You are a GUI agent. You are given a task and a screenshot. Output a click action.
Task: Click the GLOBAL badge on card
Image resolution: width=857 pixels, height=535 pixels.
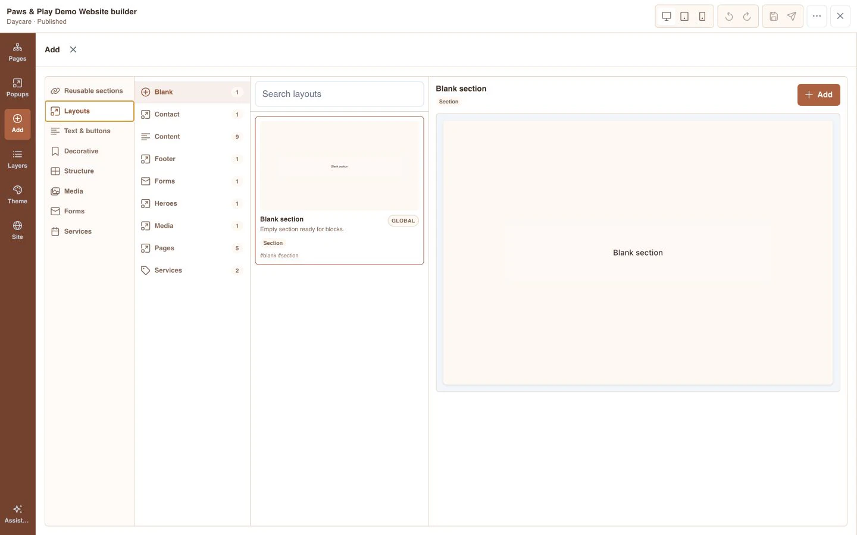(403, 221)
